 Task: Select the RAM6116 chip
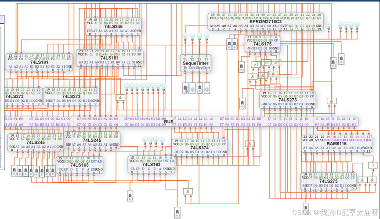pos(337,144)
